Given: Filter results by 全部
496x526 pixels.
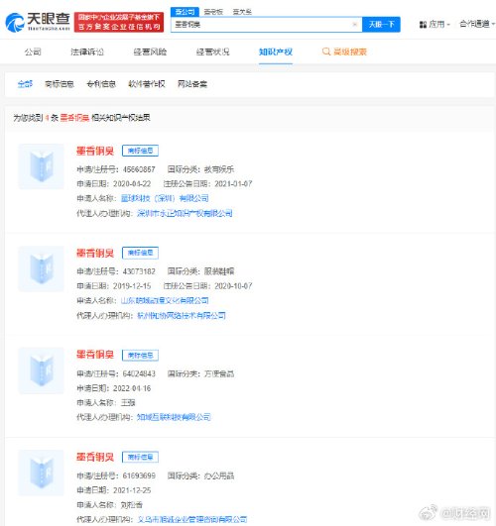Looking at the screenshot, I should point(25,84).
